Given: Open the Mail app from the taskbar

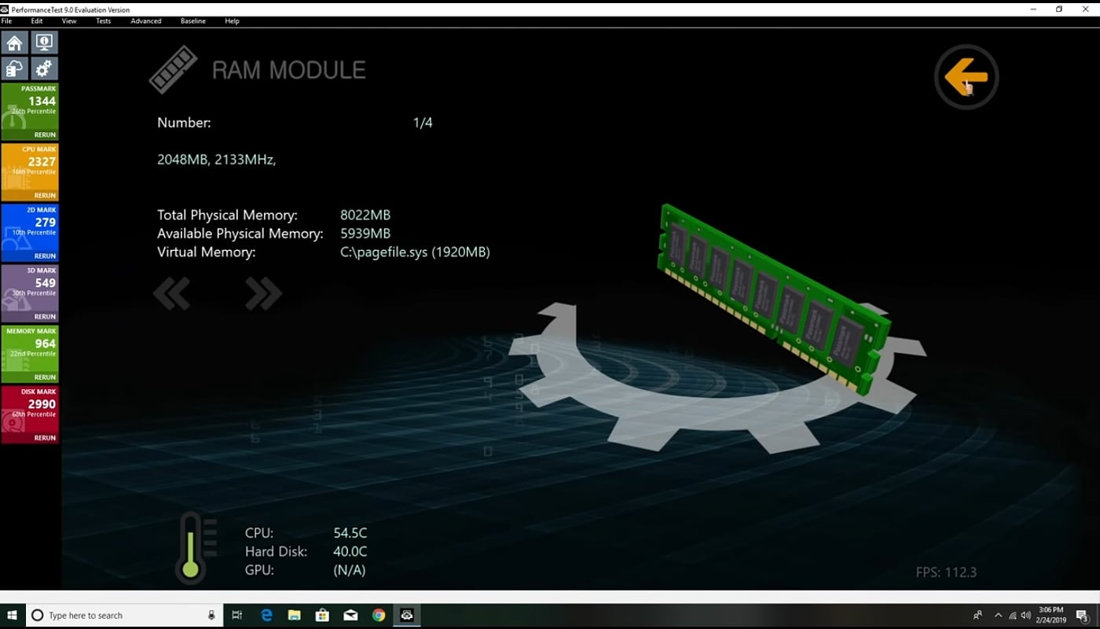Looking at the screenshot, I should pyautogui.click(x=350, y=615).
